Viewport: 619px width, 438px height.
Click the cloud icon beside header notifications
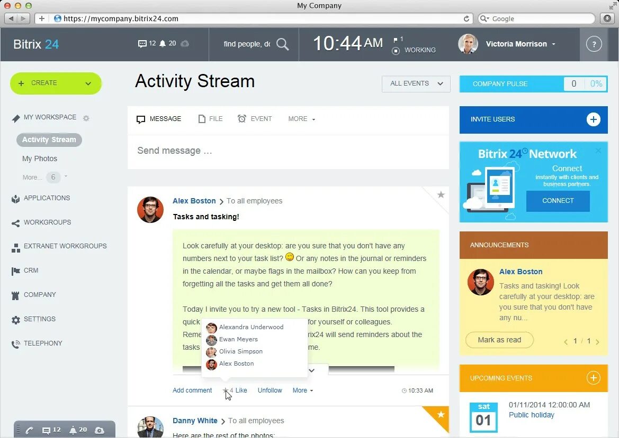[x=184, y=44]
